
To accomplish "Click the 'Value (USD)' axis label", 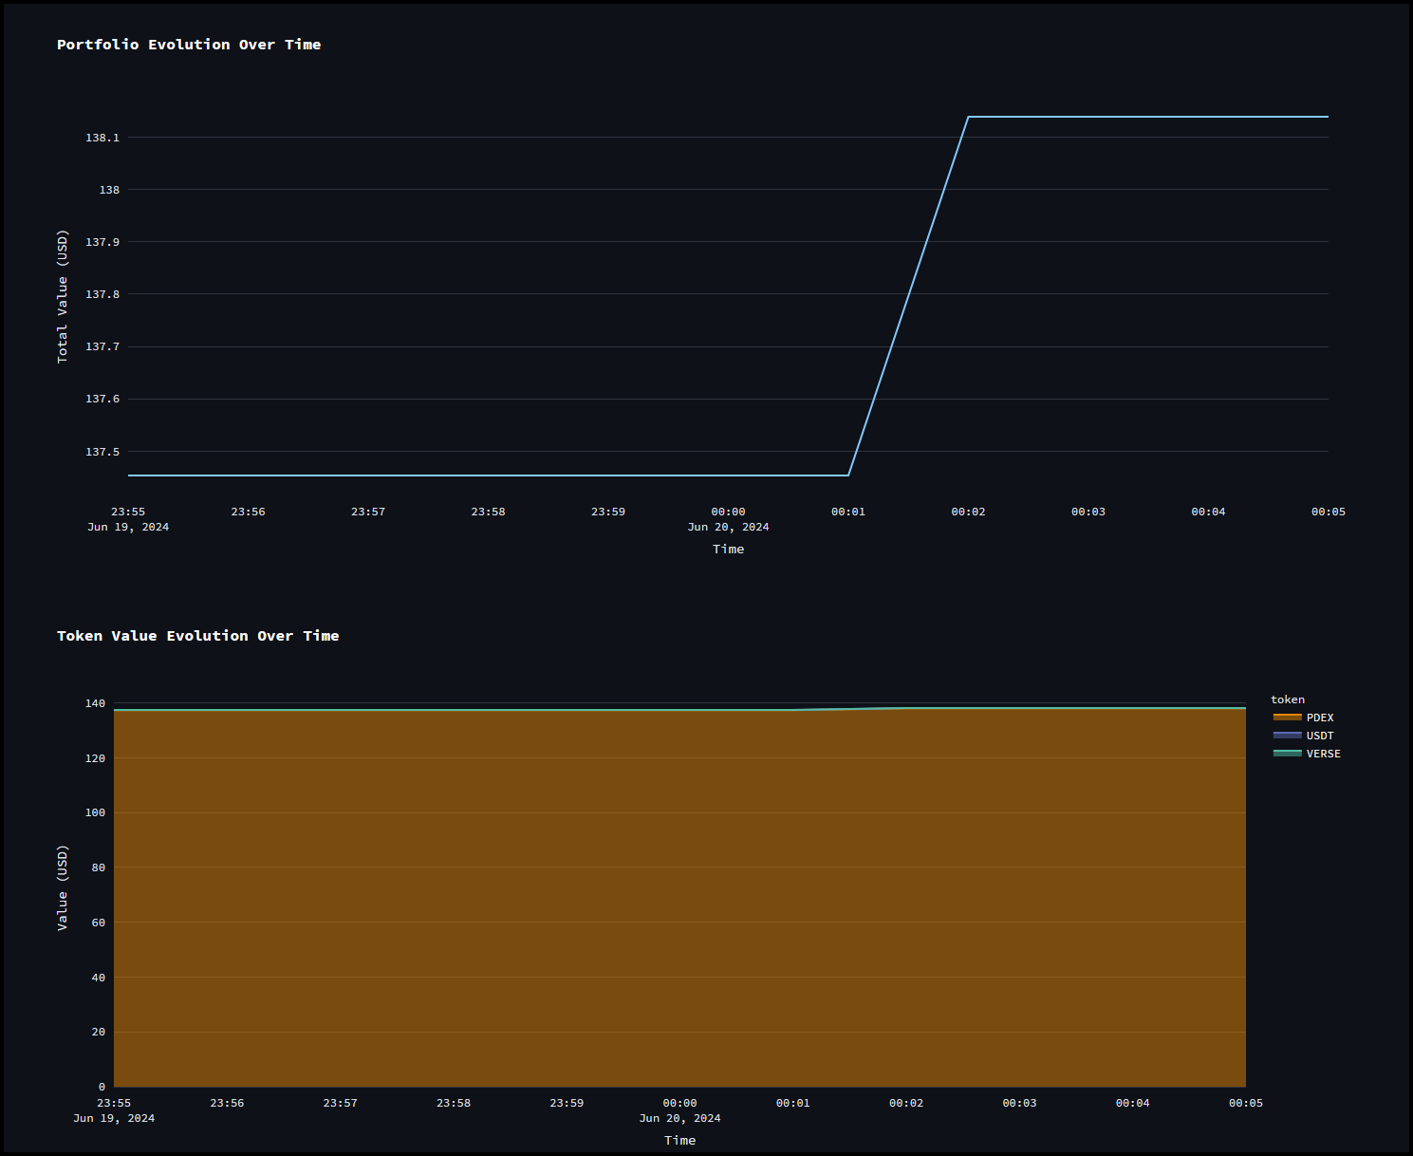I will tap(63, 887).
